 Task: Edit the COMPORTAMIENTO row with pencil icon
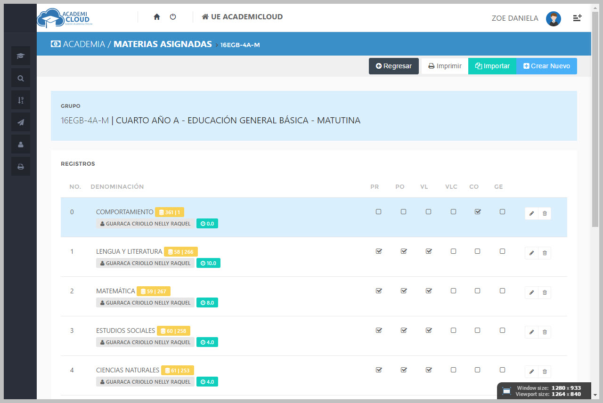[x=532, y=214]
